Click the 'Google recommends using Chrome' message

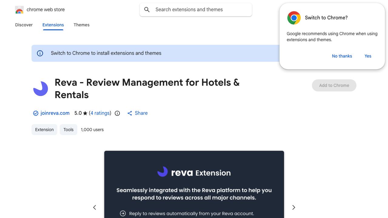pyautogui.click(x=332, y=37)
